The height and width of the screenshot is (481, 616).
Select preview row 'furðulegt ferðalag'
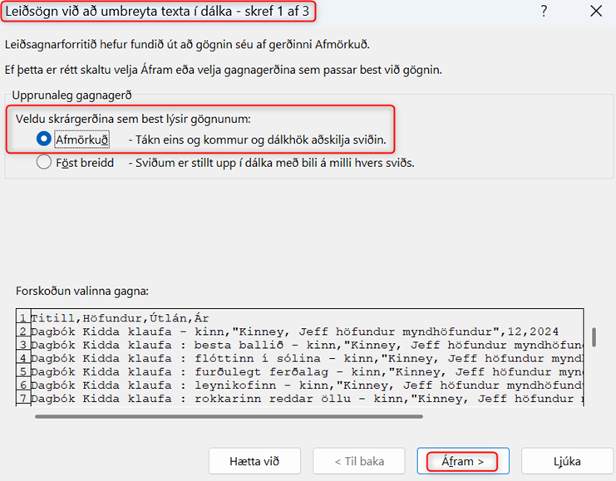point(300,372)
